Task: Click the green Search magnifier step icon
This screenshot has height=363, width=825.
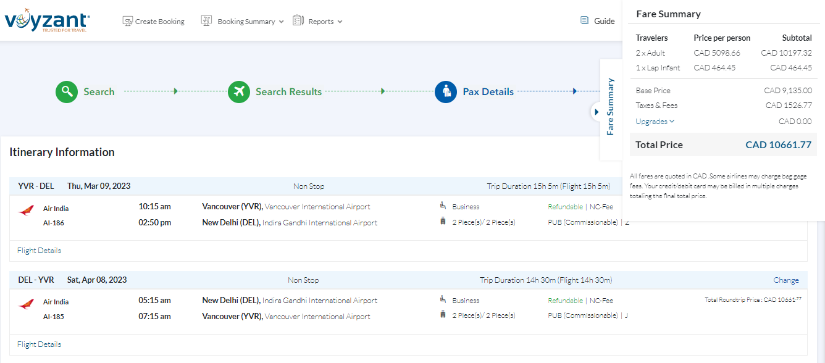Action: (x=66, y=92)
